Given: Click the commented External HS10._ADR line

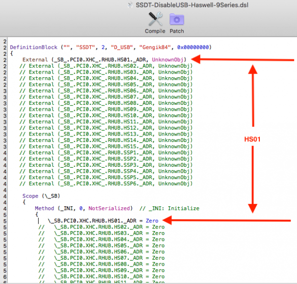Looking at the screenshot, I should [x=106, y=115].
